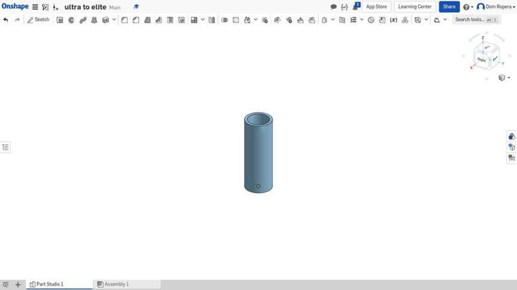Open the comments panel
Screen dimensions: 517x290
tap(333, 6)
